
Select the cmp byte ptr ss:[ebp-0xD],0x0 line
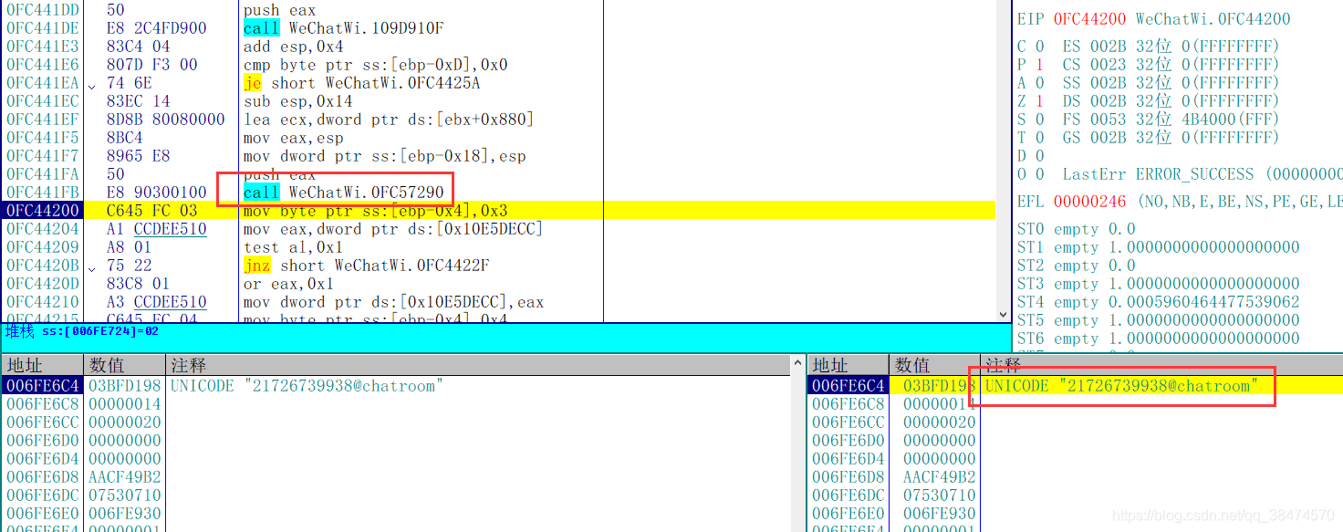point(376,65)
